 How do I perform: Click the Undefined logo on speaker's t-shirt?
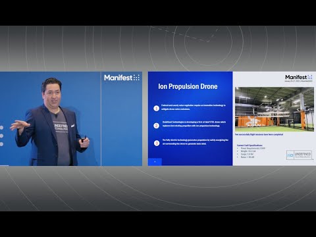pyautogui.click(x=61, y=127)
